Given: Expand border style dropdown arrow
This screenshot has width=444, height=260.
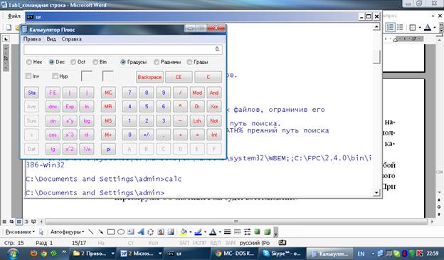Looking at the screenshot, I should tap(419, 28).
